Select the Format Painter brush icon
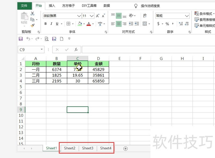The image size is (215, 158). coord(33,25)
